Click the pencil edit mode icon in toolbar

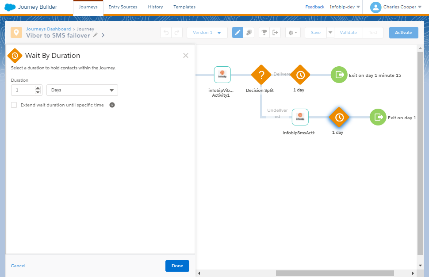point(237,33)
